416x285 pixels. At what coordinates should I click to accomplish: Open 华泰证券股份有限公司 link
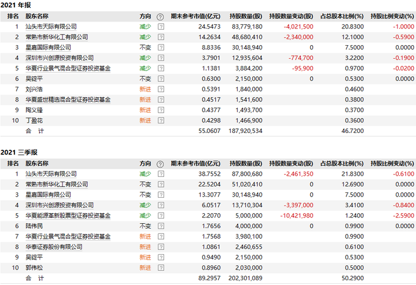click(54, 247)
